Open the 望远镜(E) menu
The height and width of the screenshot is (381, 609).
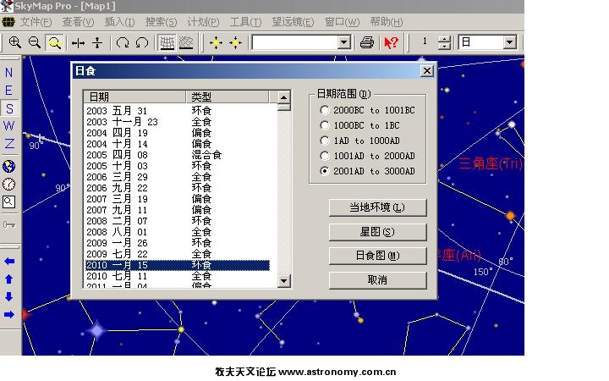pyautogui.click(x=293, y=22)
